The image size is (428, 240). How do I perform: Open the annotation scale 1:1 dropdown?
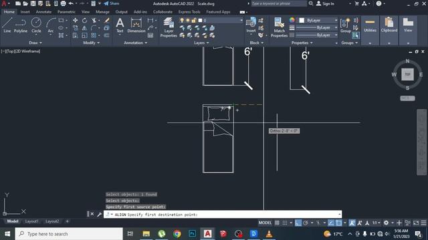pos(376,223)
